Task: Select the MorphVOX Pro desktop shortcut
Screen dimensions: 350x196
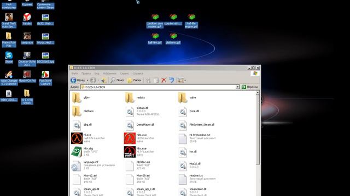Action: coord(27,76)
